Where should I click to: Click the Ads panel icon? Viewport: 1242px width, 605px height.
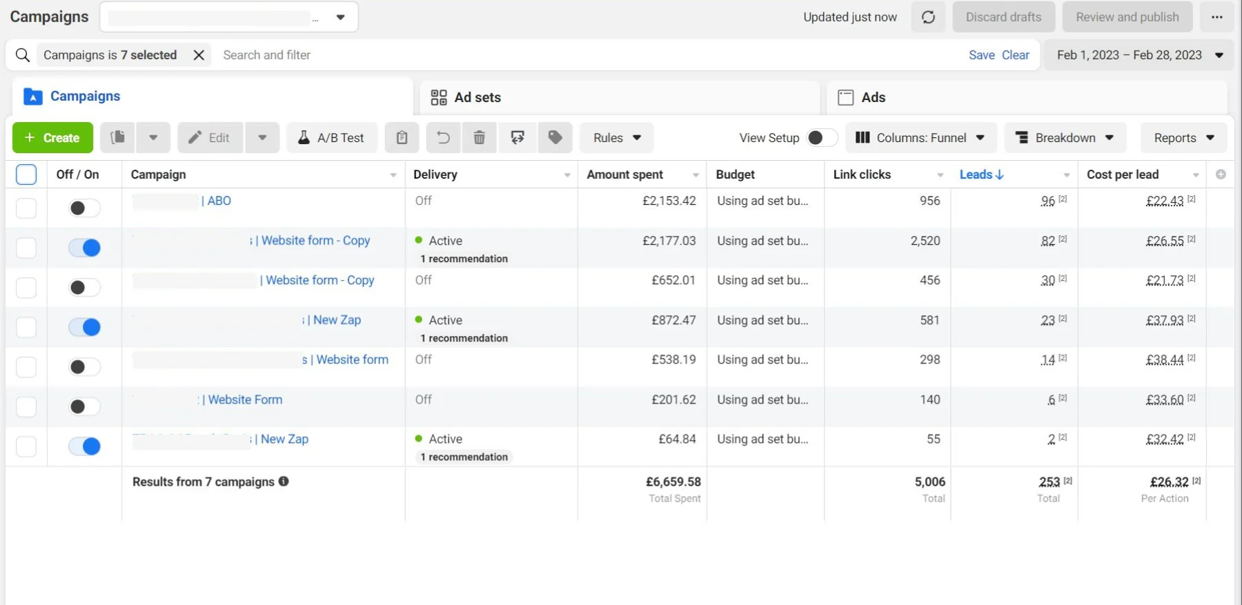point(846,97)
